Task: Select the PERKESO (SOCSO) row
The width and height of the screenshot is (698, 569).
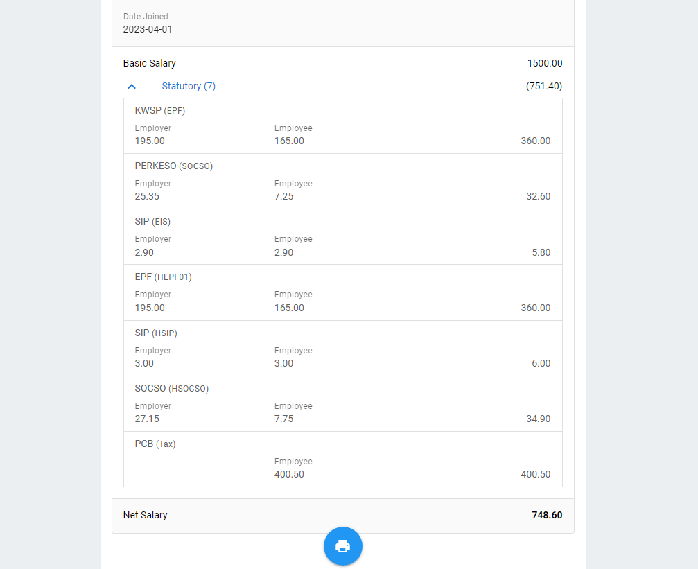Action: [x=343, y=181]
